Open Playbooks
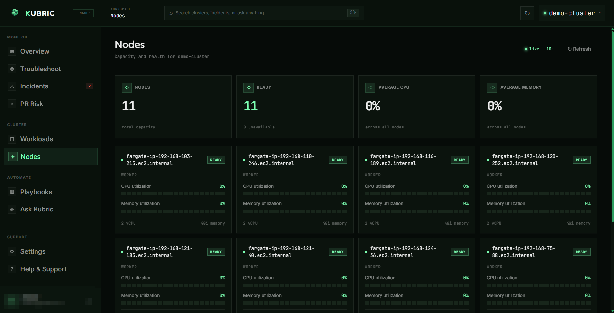The height and width of the screenshot is (313, 614). (x=51, y=192)
